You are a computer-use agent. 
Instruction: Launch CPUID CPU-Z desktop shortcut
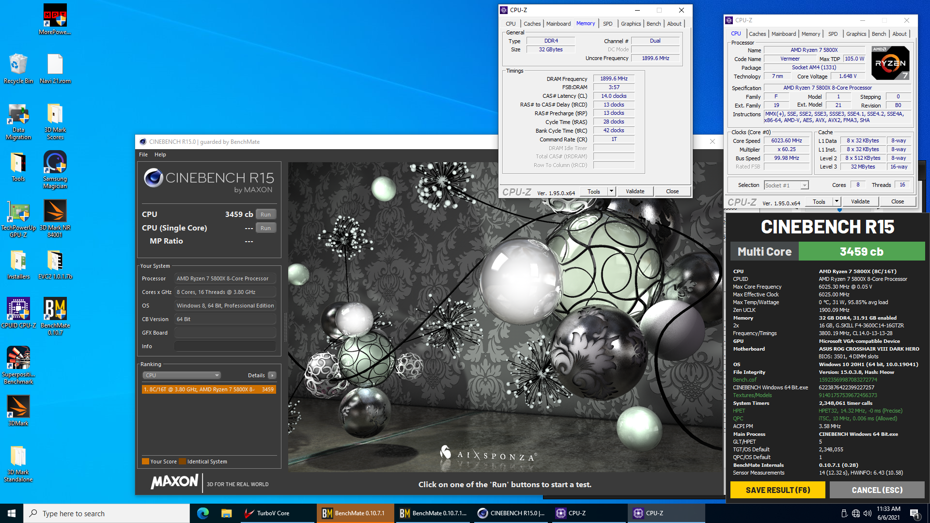tap(18, 313)
